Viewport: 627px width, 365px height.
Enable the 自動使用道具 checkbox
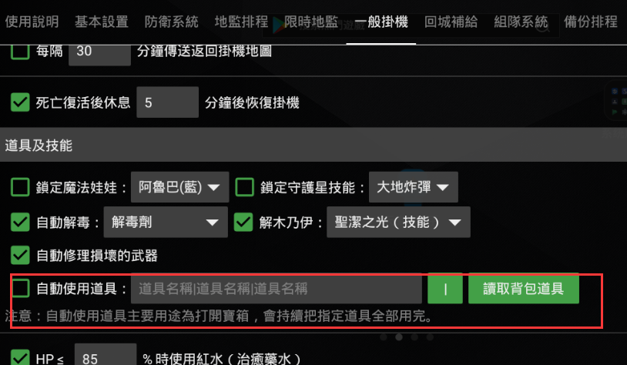tap(20, 288)
